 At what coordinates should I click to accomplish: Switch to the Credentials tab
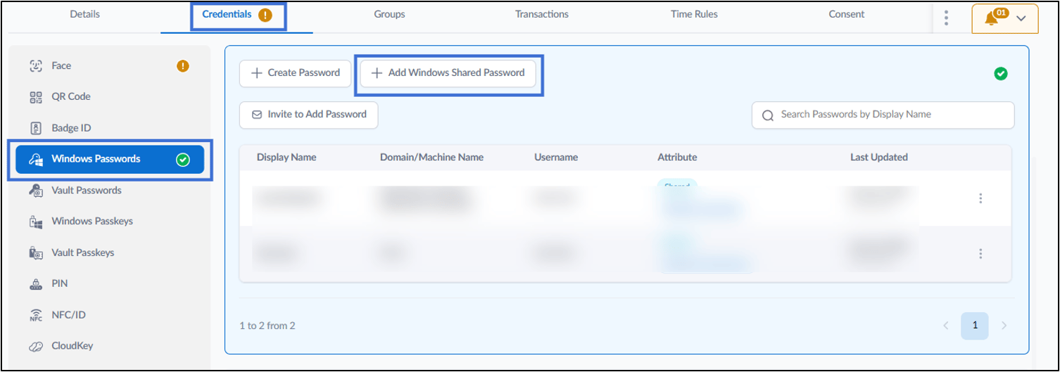[x=236, y=15]
